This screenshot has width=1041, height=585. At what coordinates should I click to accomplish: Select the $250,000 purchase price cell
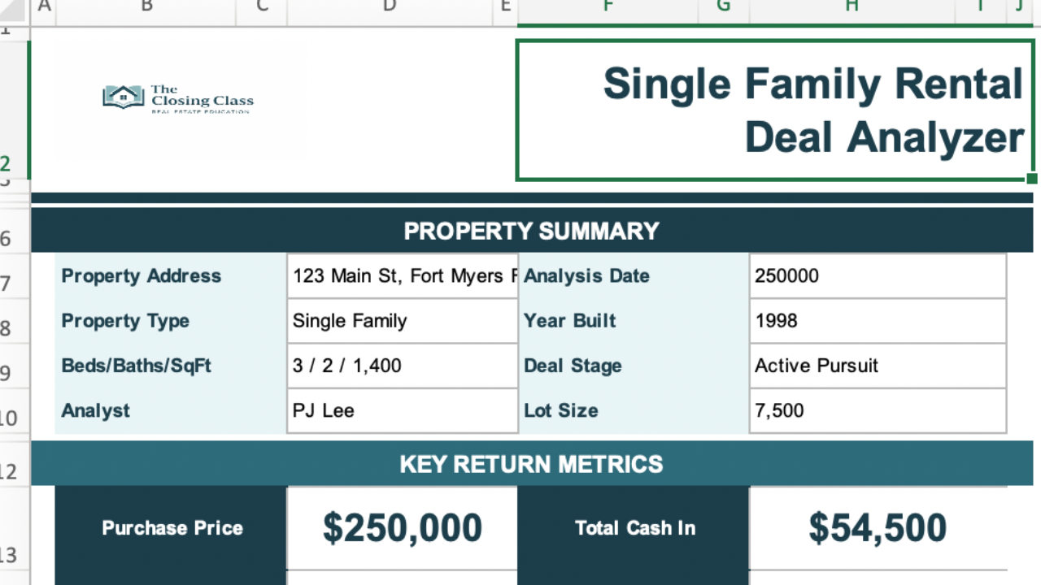(x=403, y=528)
